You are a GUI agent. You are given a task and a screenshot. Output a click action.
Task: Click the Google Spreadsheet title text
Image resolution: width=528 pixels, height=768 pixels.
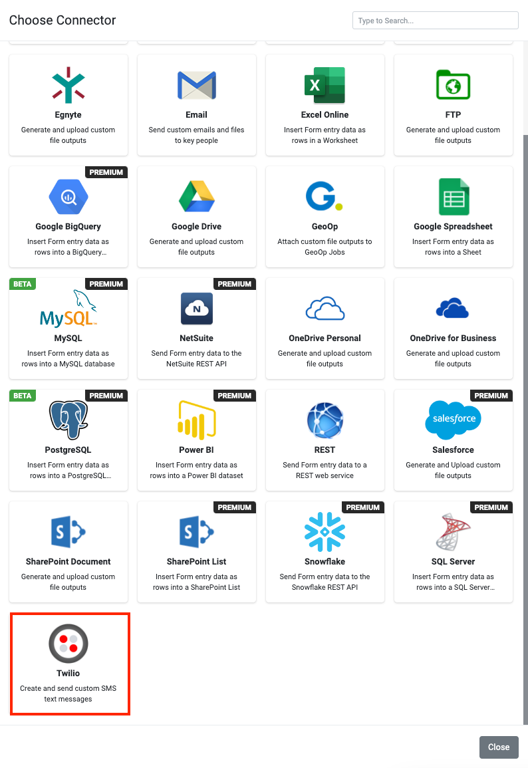click(x=453, y=226)
